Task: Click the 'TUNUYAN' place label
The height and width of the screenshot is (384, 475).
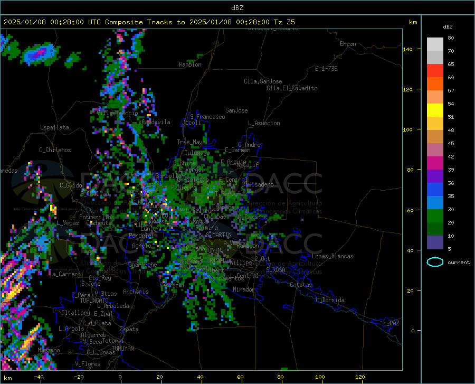Action: click(x=122, y=349)
